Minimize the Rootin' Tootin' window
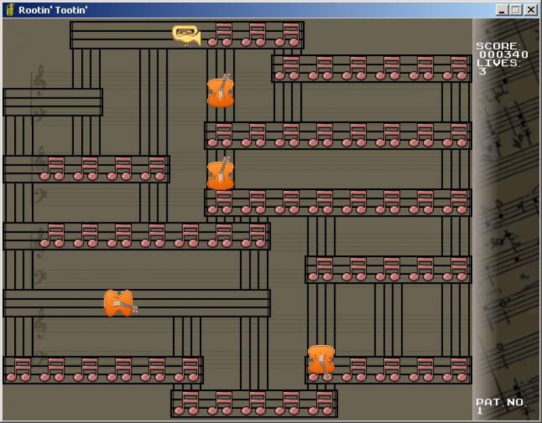The image size is (542, 423). 502,9
